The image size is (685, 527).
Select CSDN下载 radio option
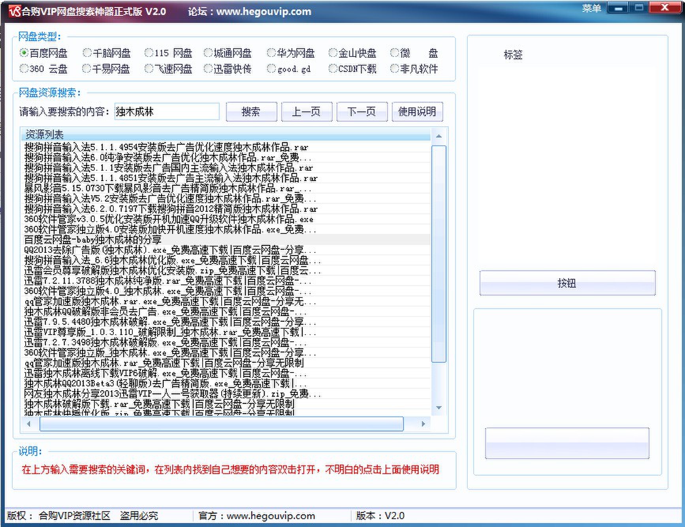pyautogui.click(x=352, y=69)
